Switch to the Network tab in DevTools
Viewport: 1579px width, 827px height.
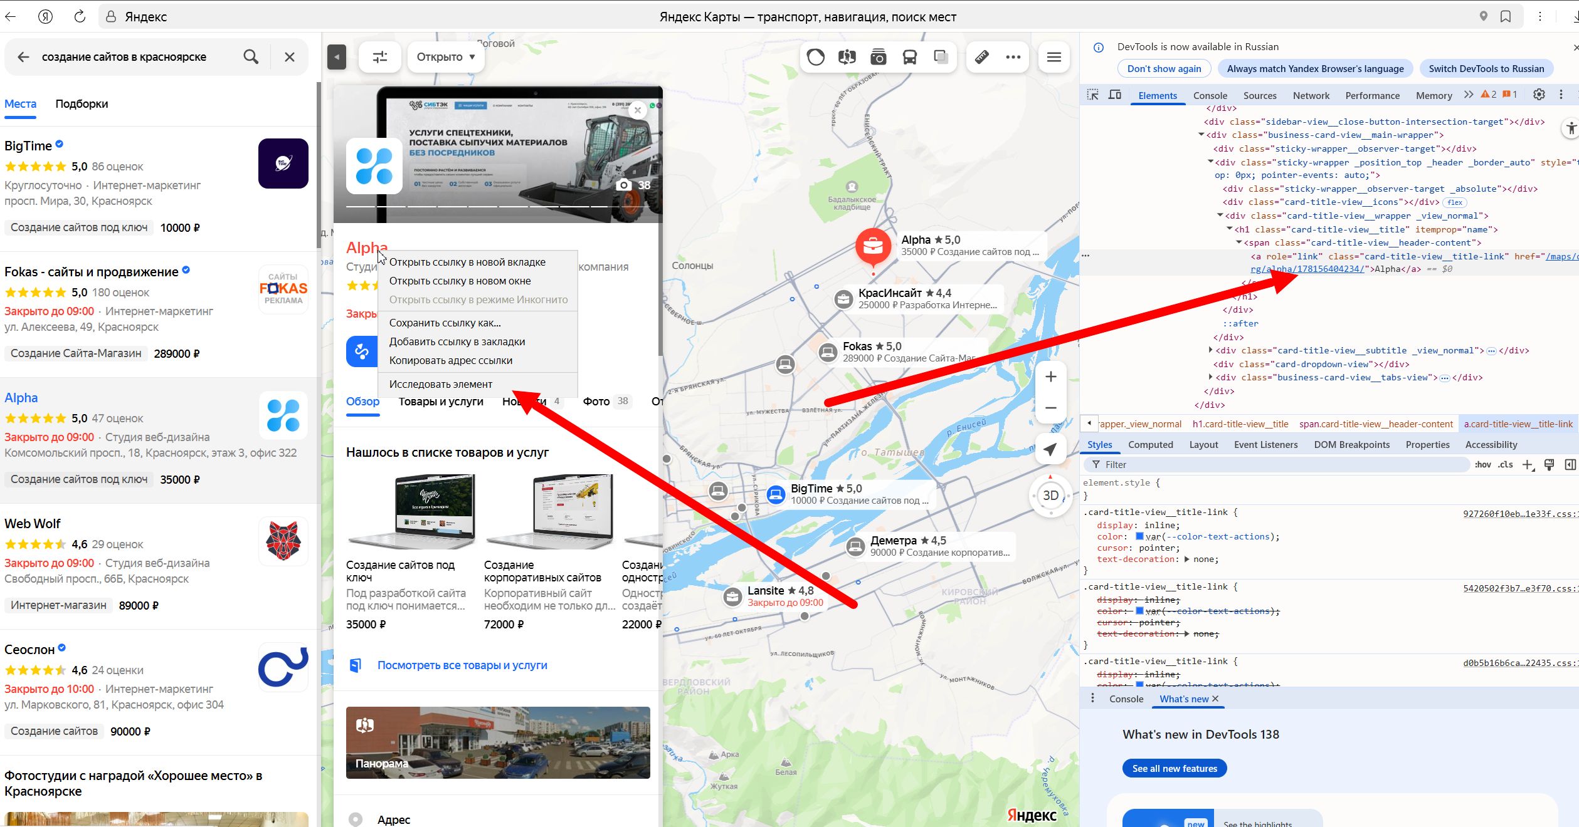click(1311, 95)
